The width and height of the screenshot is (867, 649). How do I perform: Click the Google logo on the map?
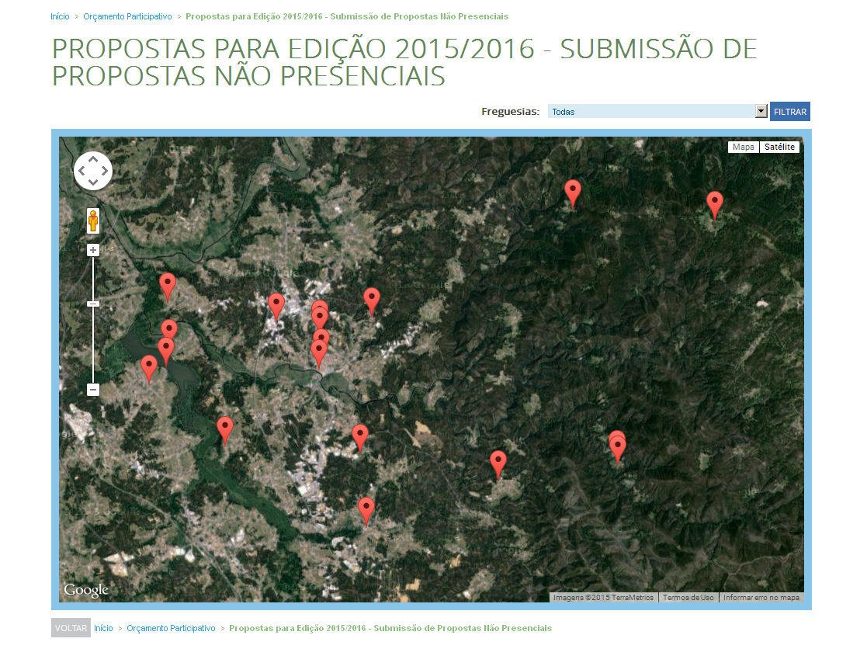86,591
